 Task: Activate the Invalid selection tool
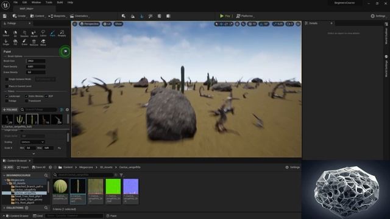[x=34, y=33]
